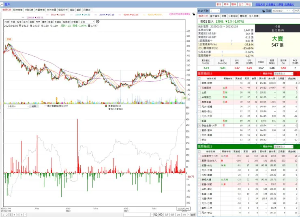Click the 查價 button

[x=193, y=215]
